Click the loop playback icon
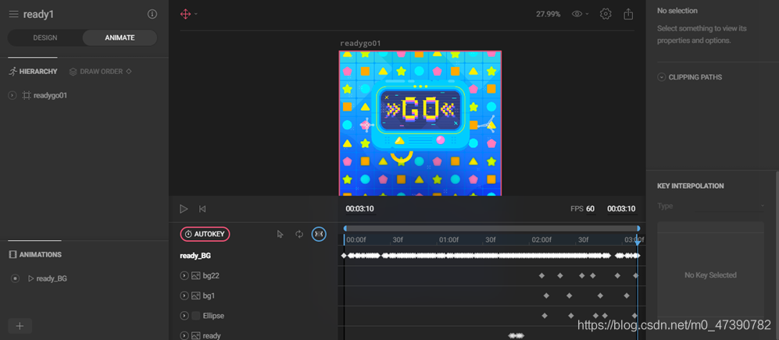This screenshot has width=779, height=340. coord(299,234)
